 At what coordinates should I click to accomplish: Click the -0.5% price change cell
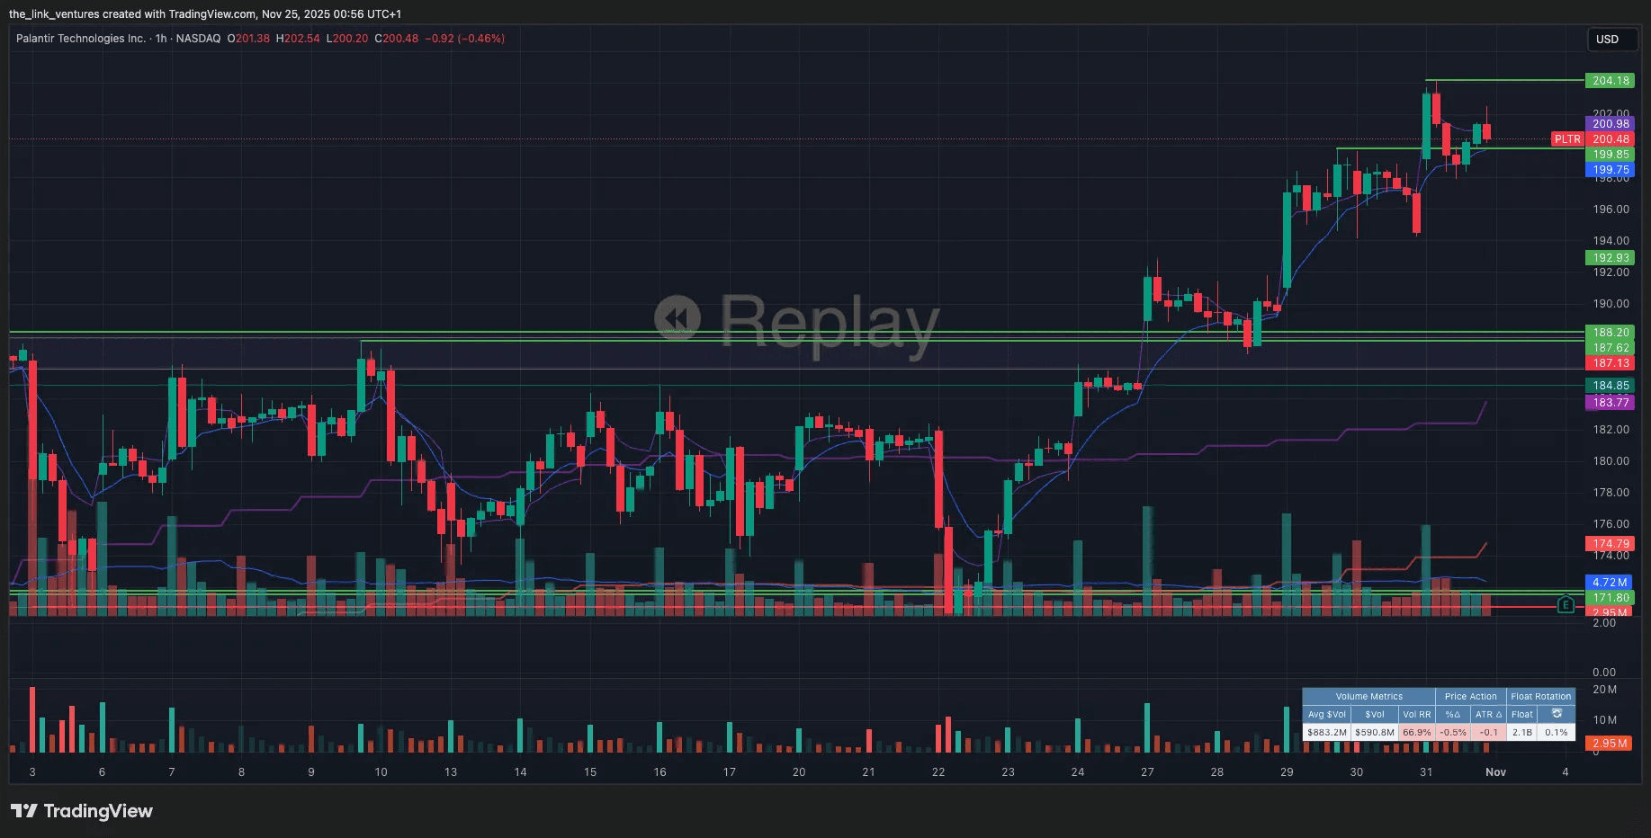(1453, 732)
